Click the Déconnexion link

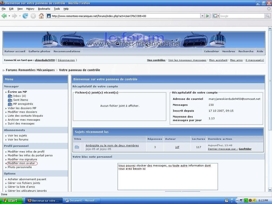click(x=66, y=60)
